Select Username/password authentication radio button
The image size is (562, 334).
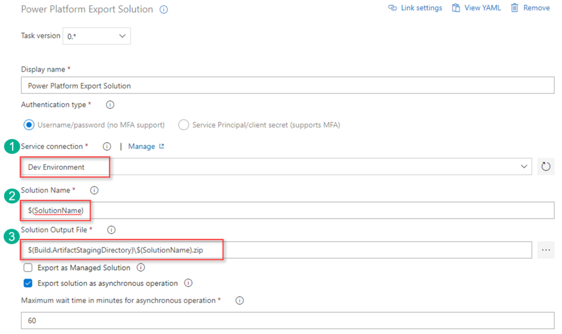tap(29, 125)
